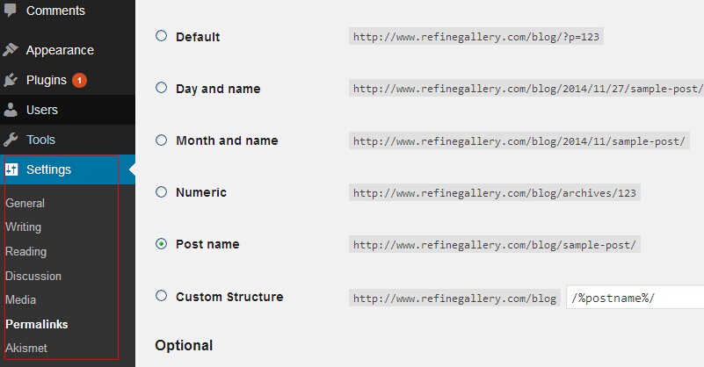
Task: Click the Plugins update count badge
Action: 79,80
